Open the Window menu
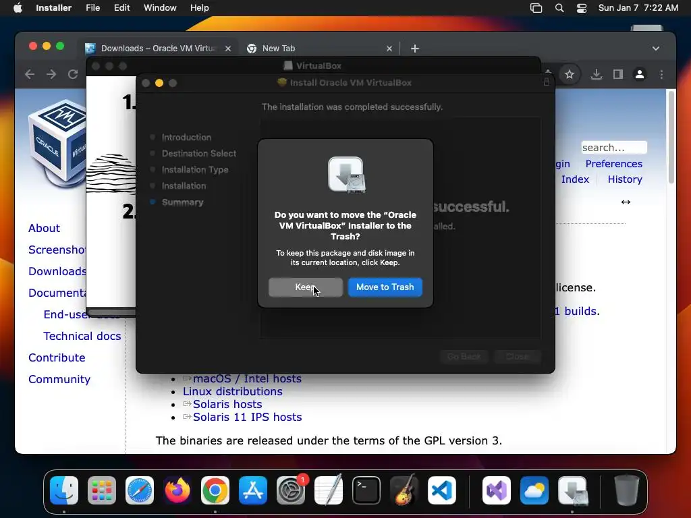The width and height of the screenshot is (691, 518). (x=160, y=8)
